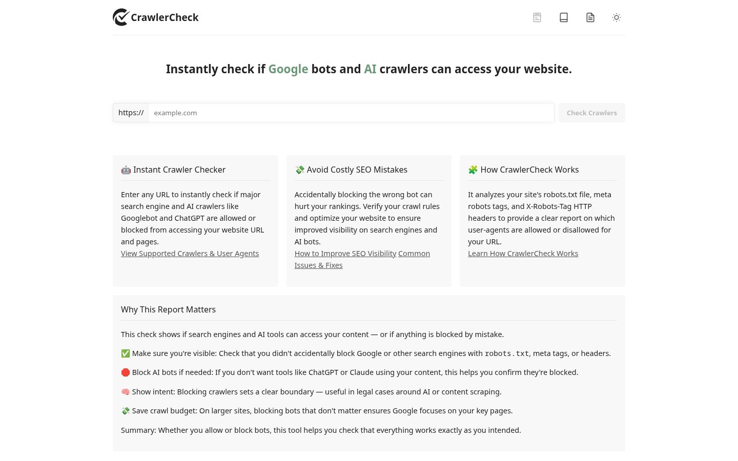Click the https:// prefix label
The width and height of the screenshot is (738, 461).
[131, 113]
